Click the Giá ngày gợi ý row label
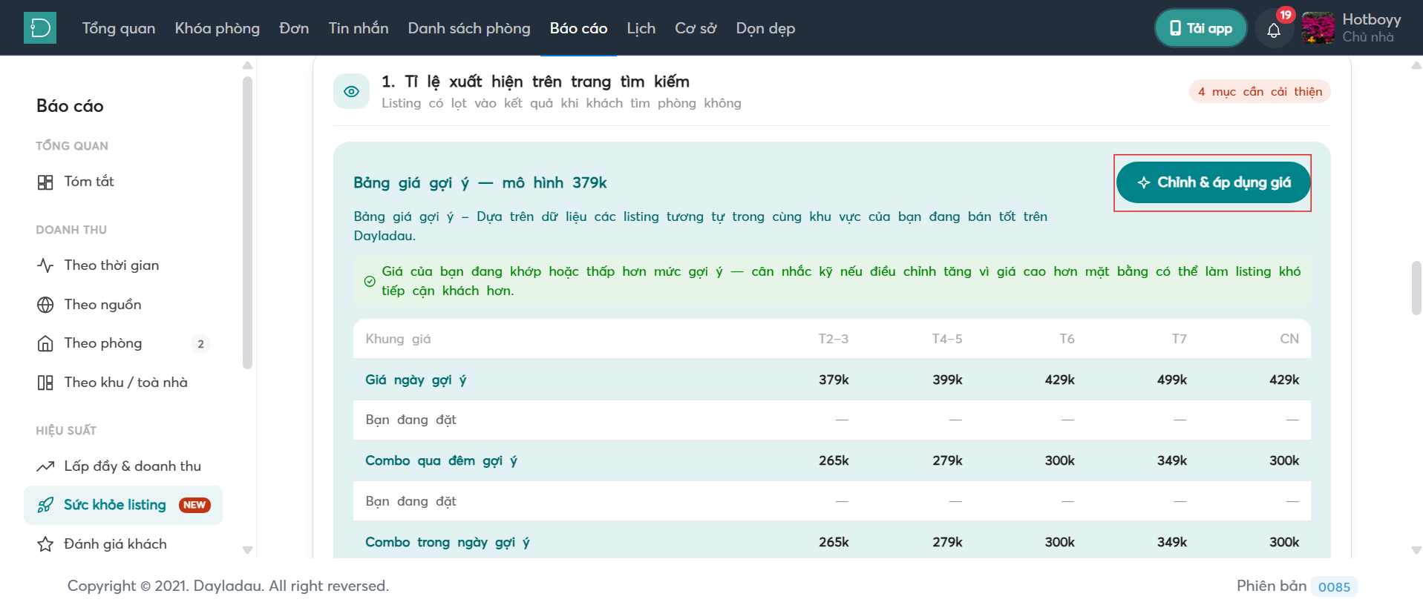Screen dimensions: 1423x605 click(x=416, y=380)
